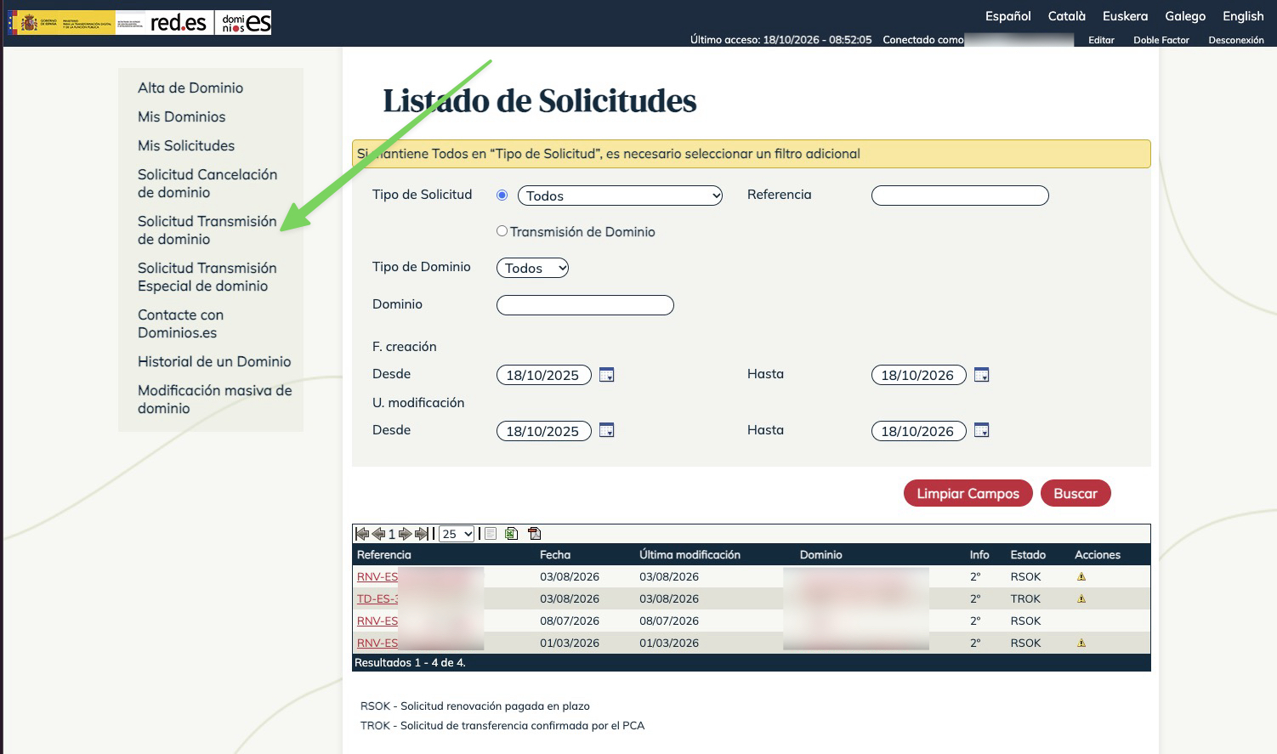Open Modificación masiva de dominio

pos(215,399)
